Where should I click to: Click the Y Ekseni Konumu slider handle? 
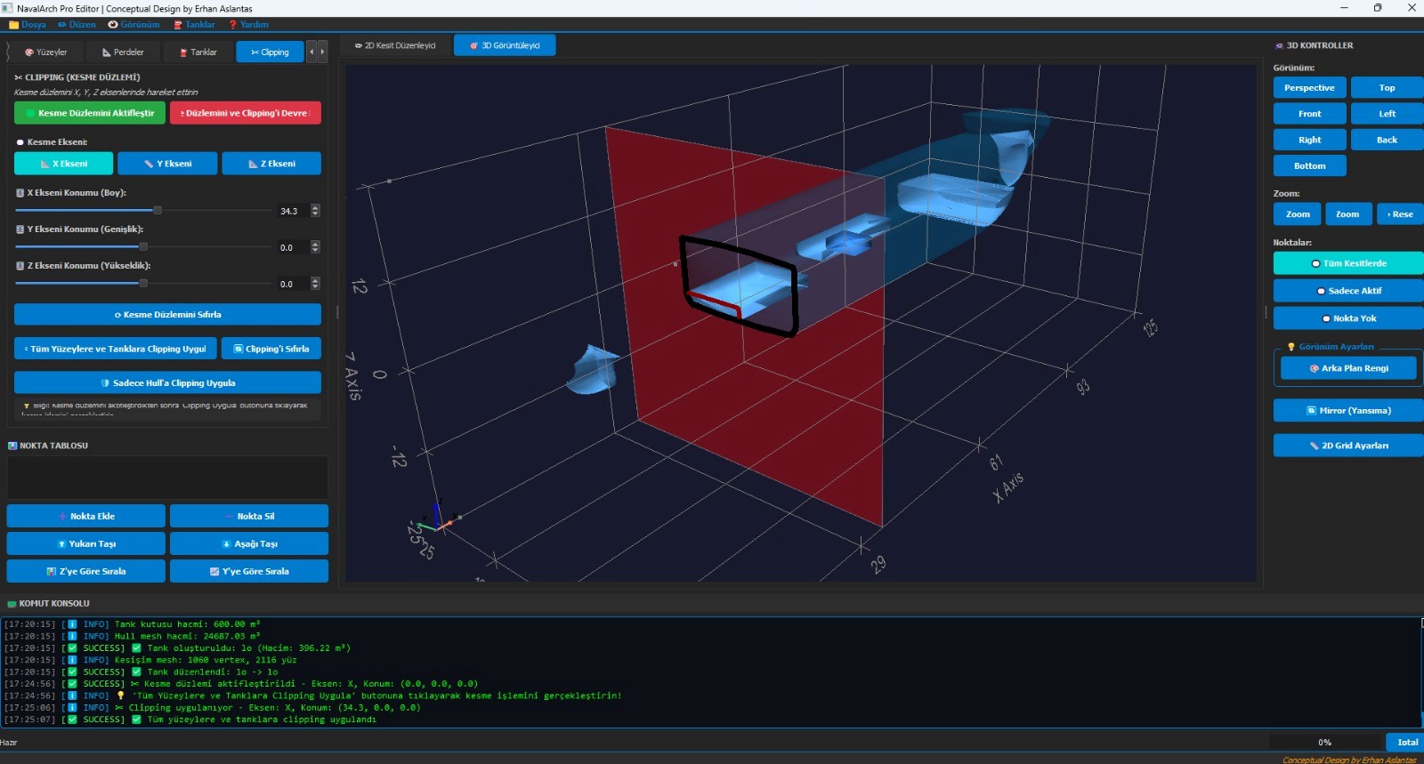coord(143,247)
